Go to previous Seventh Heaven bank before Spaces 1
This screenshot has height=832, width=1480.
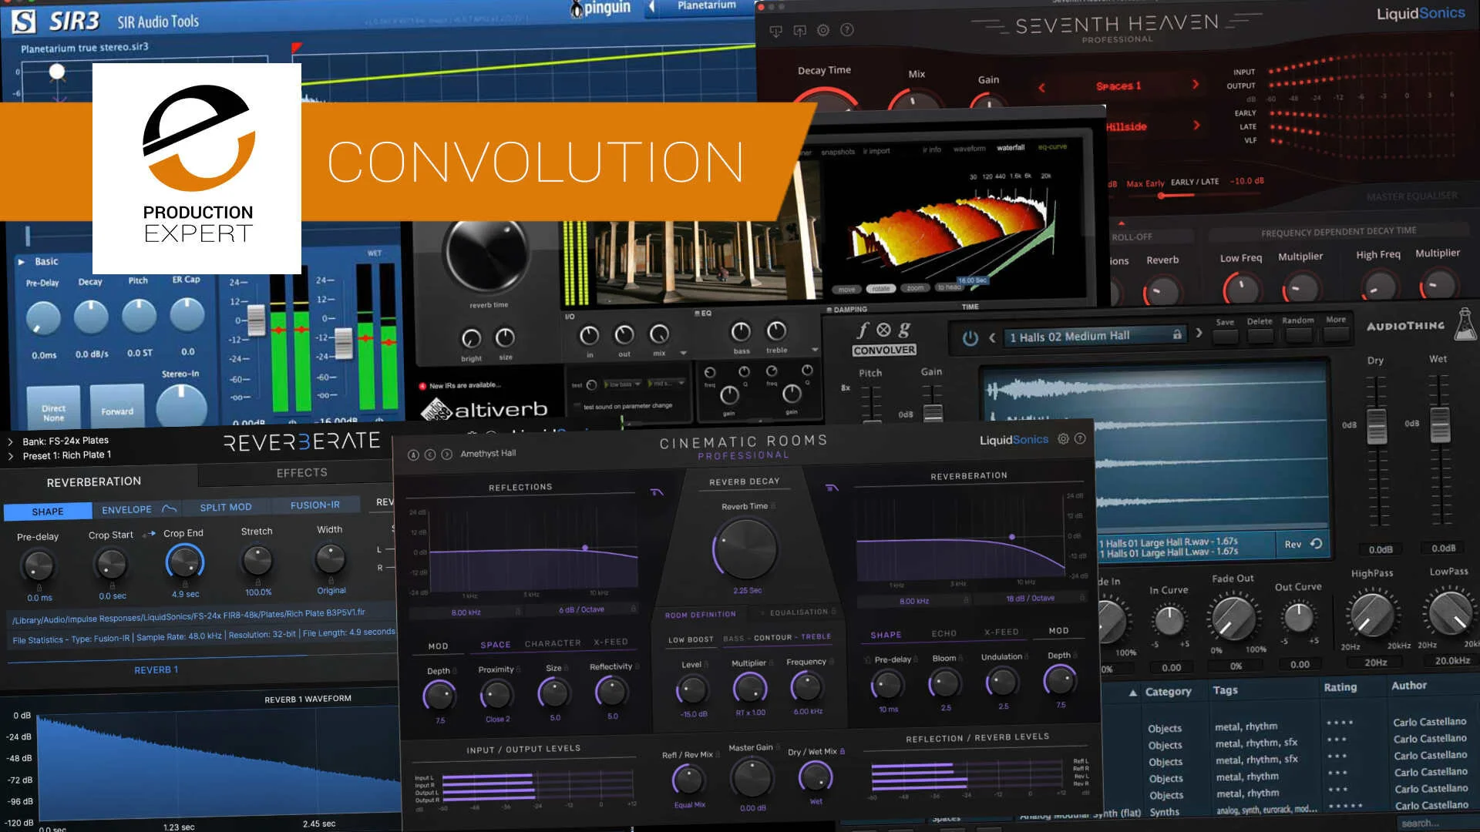[1041, 87]
